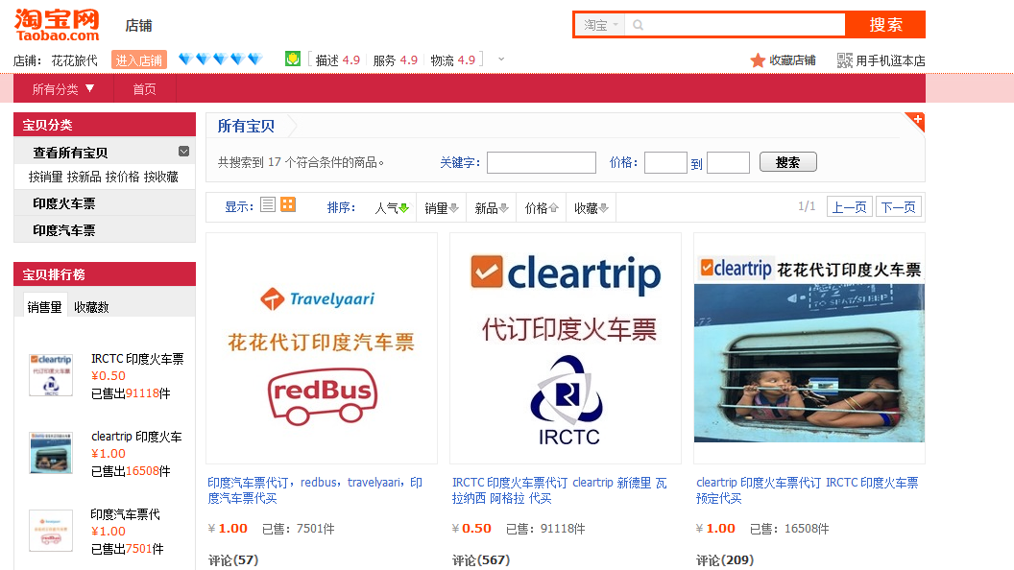Open the 所有分类 dropdown menu
The width and height of the screenshot is (1014, 570).
coord(63,89)
